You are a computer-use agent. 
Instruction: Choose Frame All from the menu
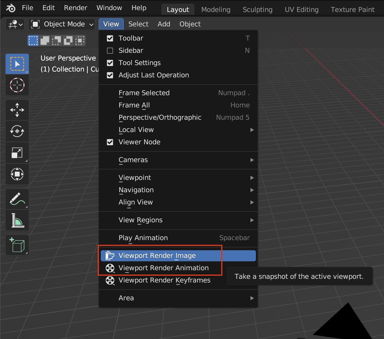click(x=134, y=105)
